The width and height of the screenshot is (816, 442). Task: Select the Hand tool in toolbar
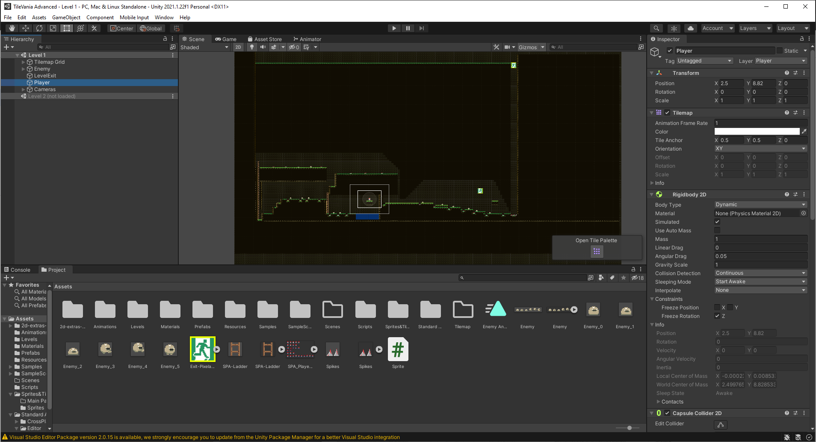[12, 28]
